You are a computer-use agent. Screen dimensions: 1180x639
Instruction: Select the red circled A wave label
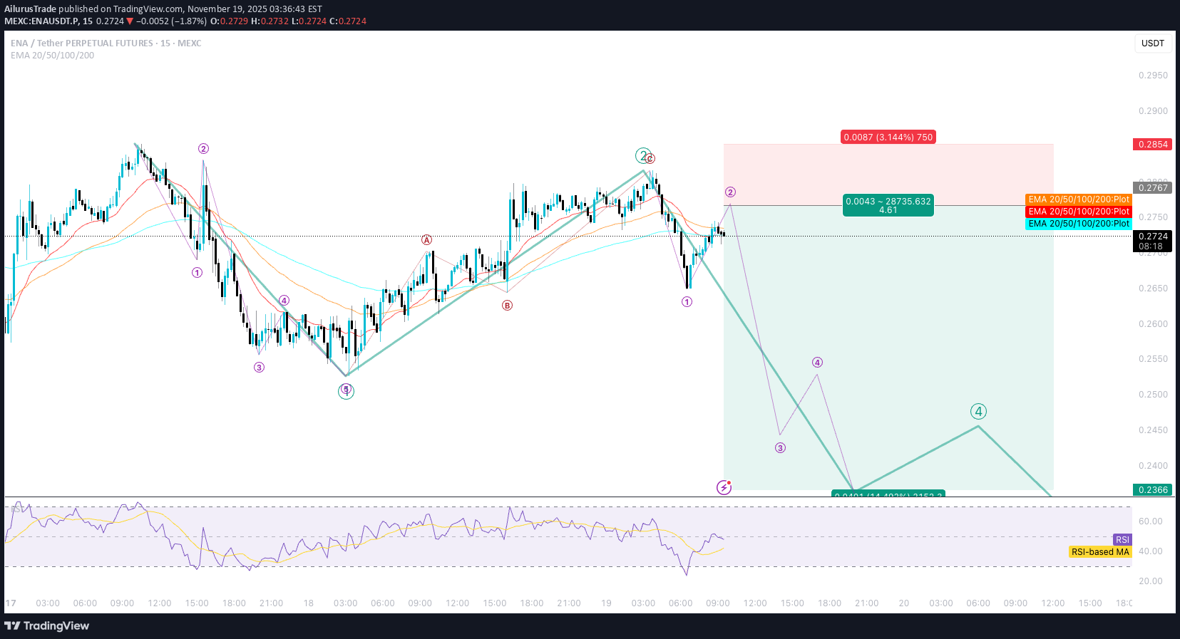click(x=426, y=240)
